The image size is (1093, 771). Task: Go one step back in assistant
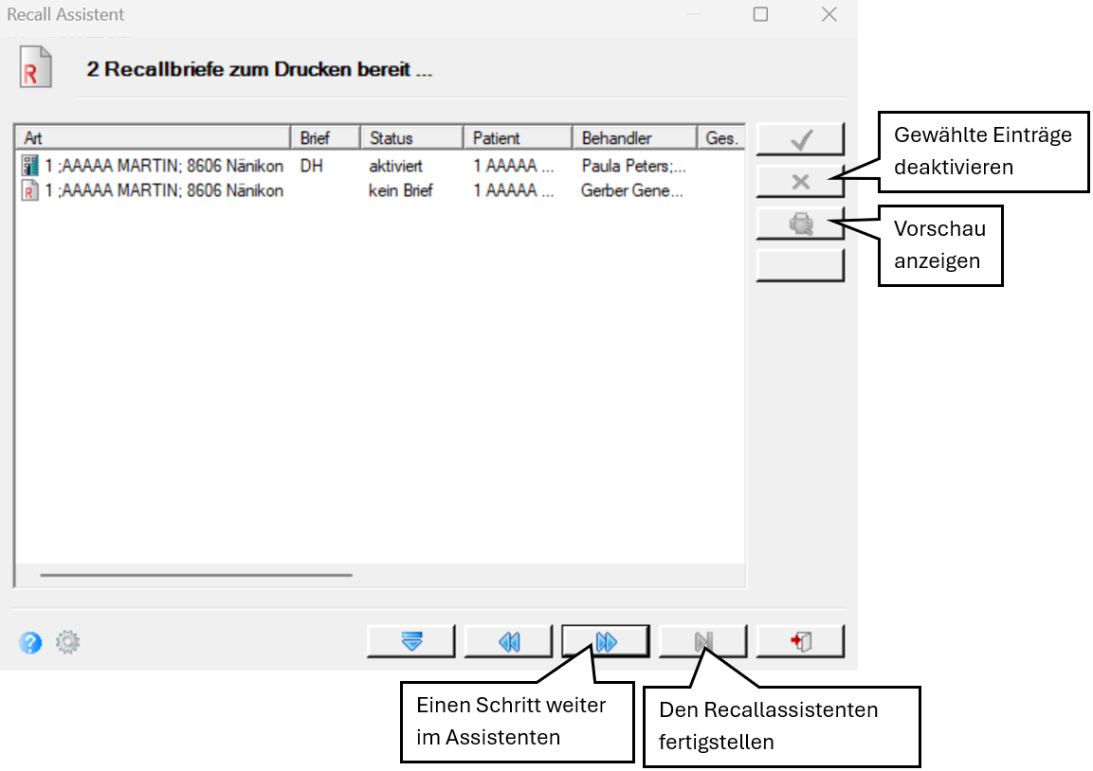click(x=508, y=641)
